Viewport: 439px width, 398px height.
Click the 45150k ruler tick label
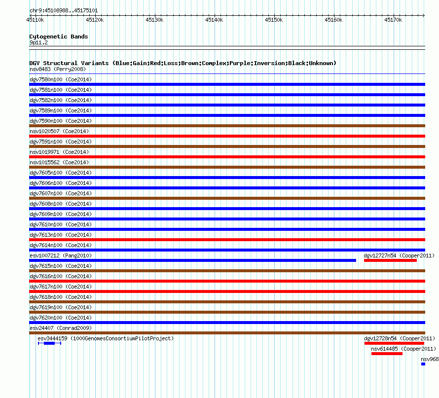click(x=274, y=20)
